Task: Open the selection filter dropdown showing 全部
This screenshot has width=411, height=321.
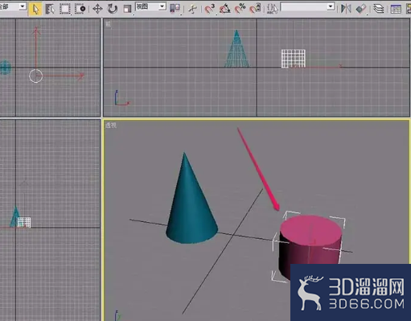Action: [x=13, y=6]
